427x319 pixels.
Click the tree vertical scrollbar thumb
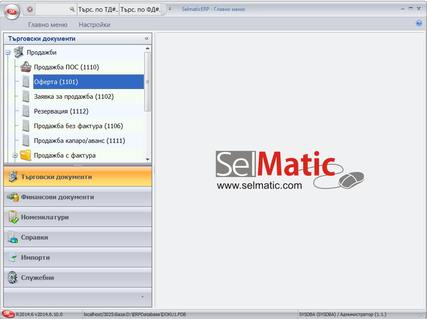148,82
